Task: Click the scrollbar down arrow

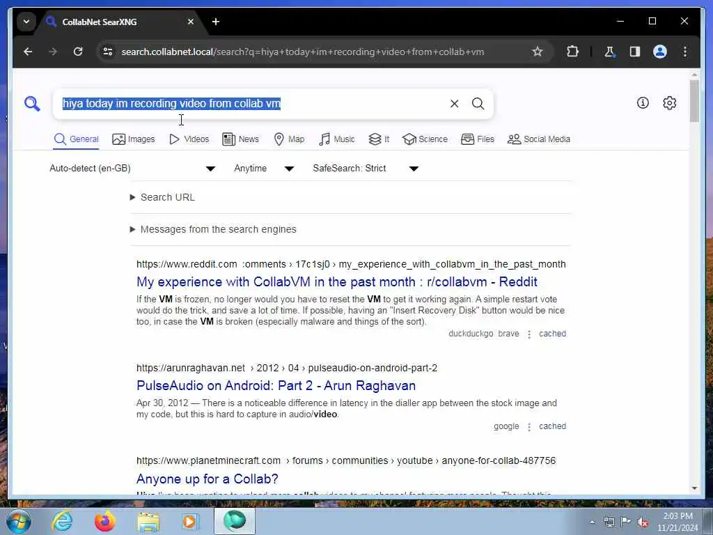Action: [x=694, y=488]
